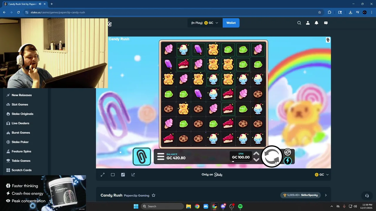
Task: Open Discord from the taskbar
Action: tap(223, 206)
